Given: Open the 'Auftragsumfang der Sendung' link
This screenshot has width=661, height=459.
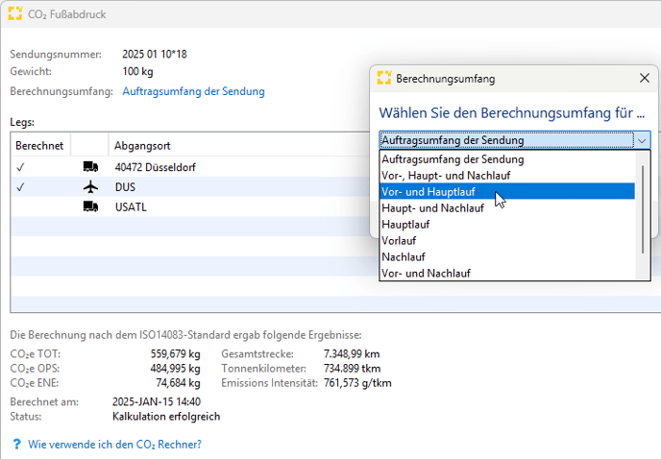Looking at the screenshot, I should [x=193, y=91].
